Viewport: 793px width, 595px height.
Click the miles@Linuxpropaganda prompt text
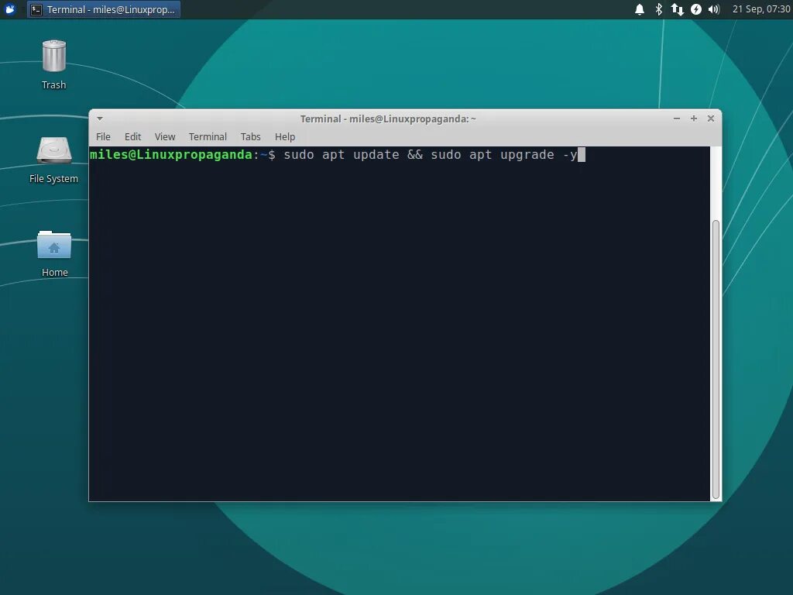click(171, 155)
